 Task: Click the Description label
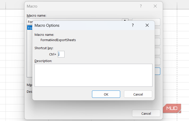coord(43,61)
